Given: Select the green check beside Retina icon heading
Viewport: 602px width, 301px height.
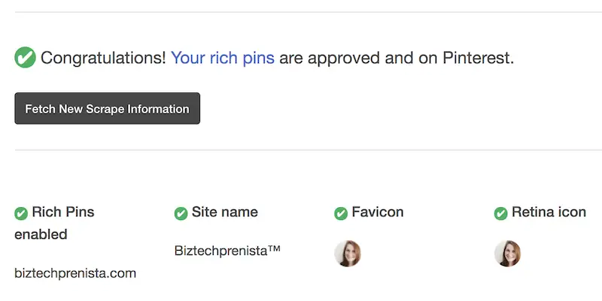Looking at the screenshot, I should pyautogui.click(x=500, y=213).
